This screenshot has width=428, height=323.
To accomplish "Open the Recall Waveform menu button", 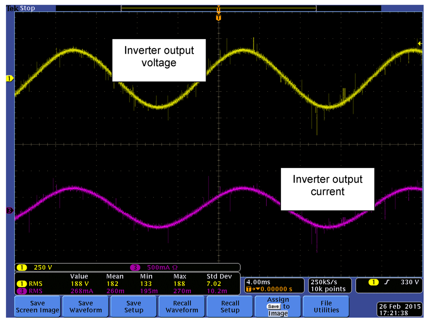I will pos(182,307).
